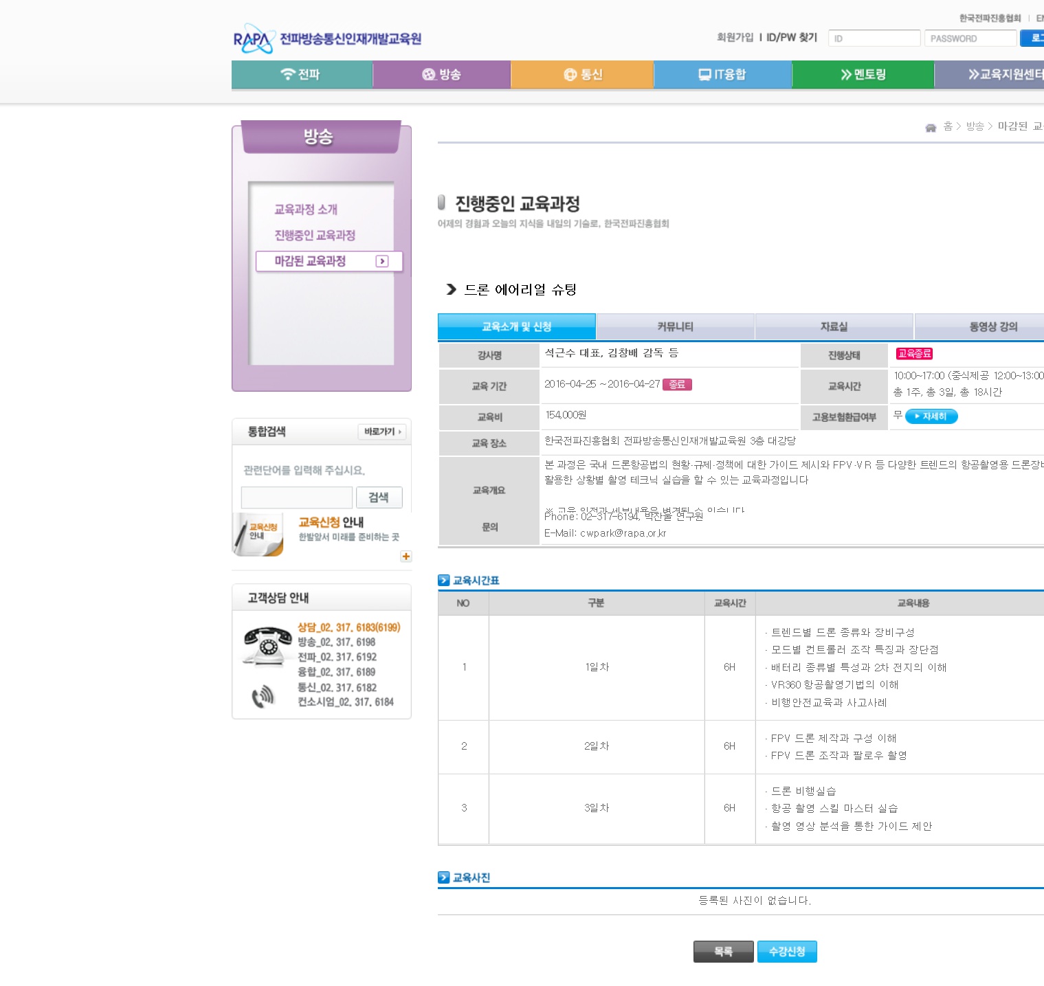Click the orange plus icon below 교육신청 안내

(x=406, y=557)
